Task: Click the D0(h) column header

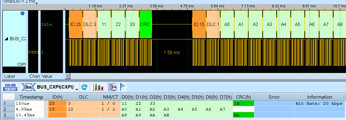Action: (x=127, y=97)
